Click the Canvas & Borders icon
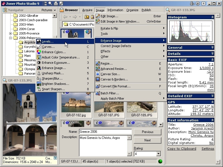Screen dimensions: 223x167 coord(98,79)
